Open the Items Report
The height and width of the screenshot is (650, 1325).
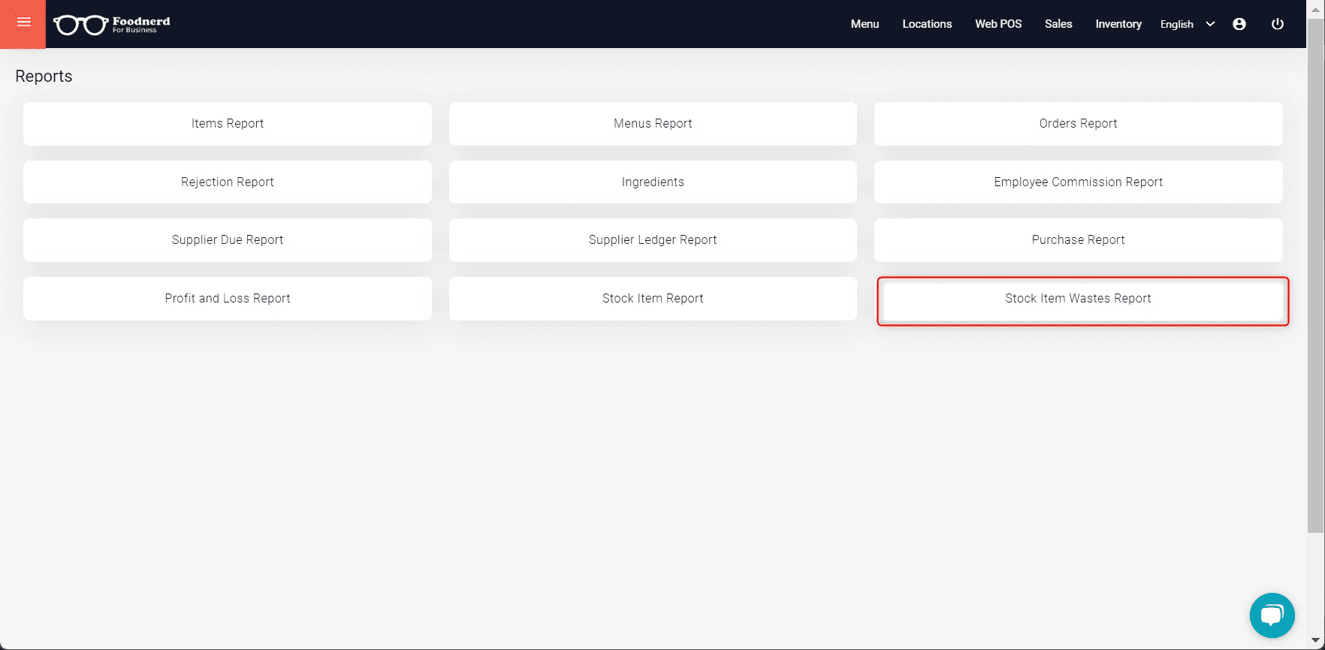coord(228,124)
